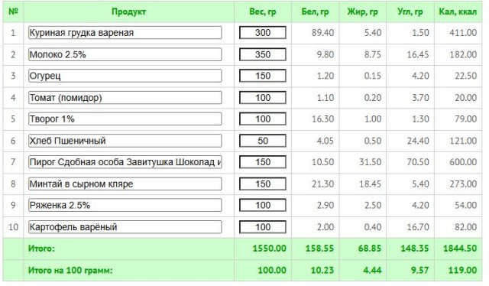
Task: Select weight field for Ряженка 2.5%
Action: pos(263,205)
